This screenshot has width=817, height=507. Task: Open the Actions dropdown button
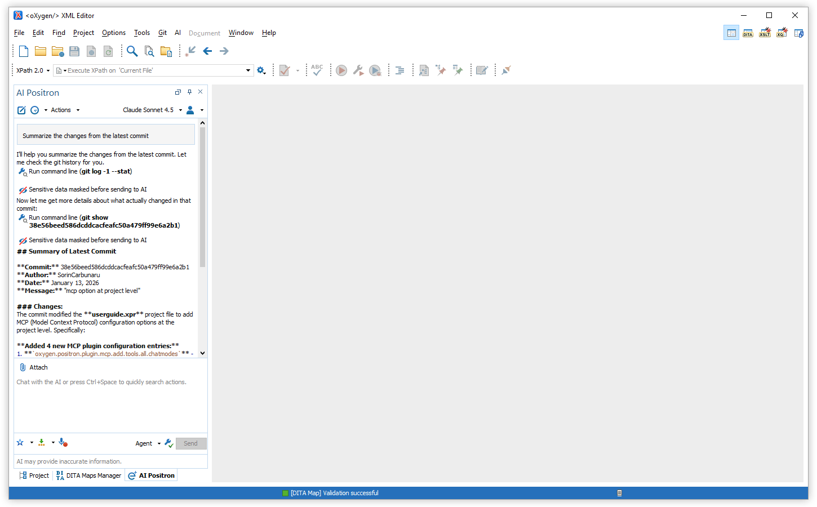[65, 110]
